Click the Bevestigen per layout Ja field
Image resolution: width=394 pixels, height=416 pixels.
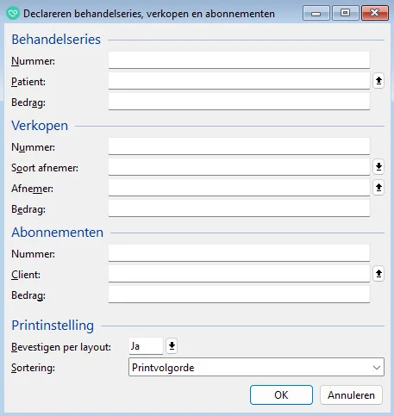146,346
